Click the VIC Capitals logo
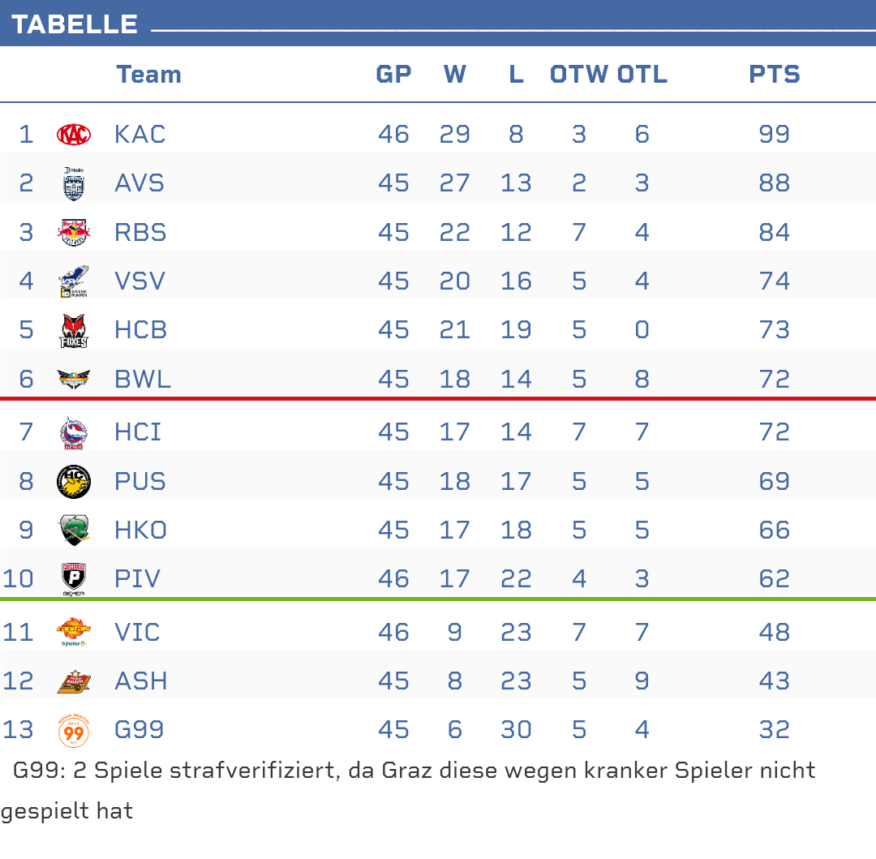 [74, 632]
